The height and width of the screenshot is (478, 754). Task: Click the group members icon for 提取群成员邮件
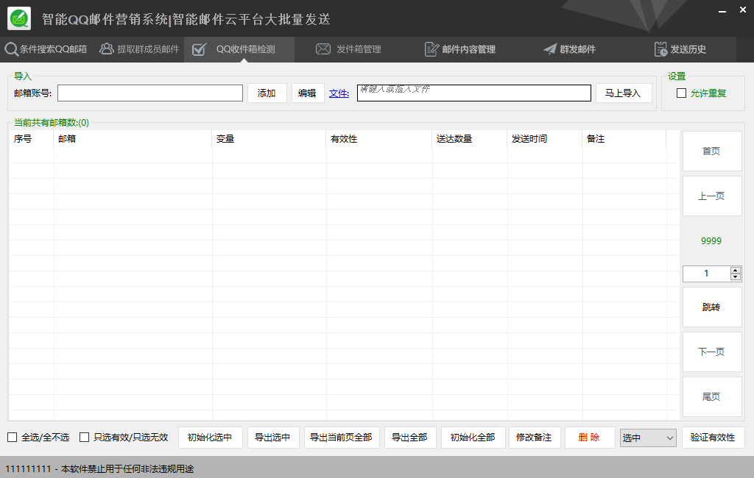[x=106, y=49]
